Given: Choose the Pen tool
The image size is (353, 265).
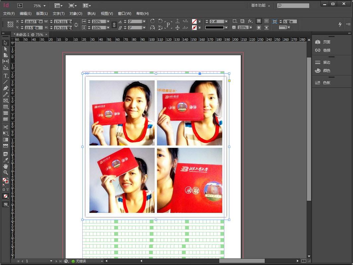Looking at the screenshot, I should [x=5, y=88].
